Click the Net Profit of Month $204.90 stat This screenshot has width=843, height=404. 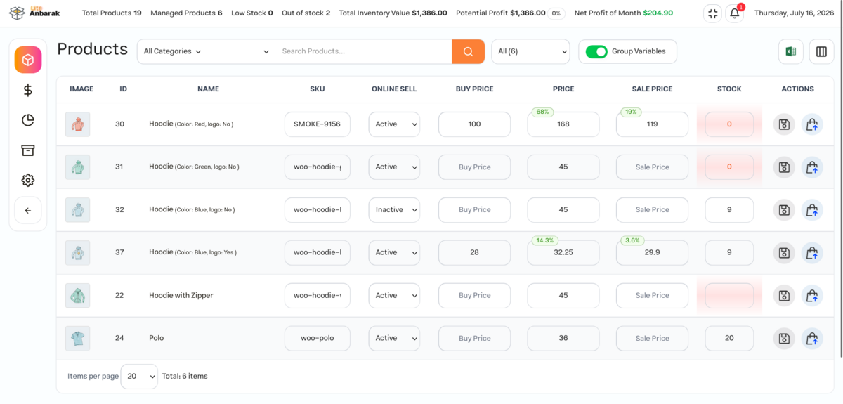[624, 13]
